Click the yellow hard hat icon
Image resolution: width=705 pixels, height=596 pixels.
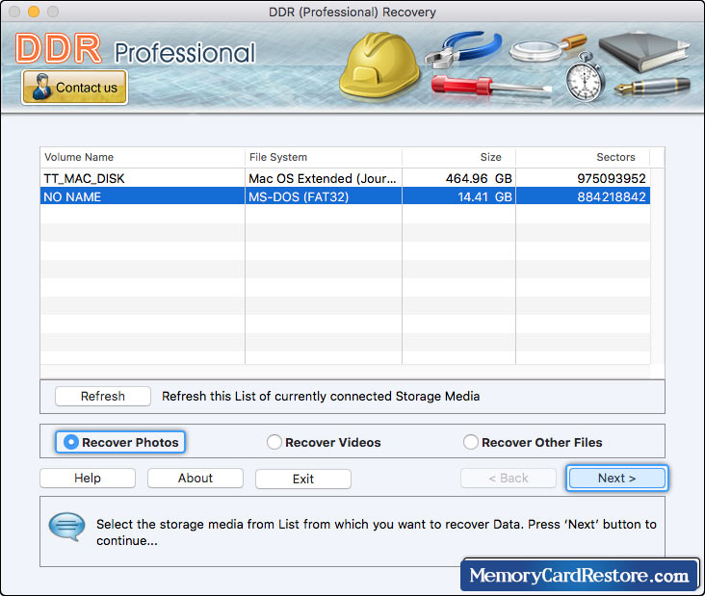tap(379, 65)
